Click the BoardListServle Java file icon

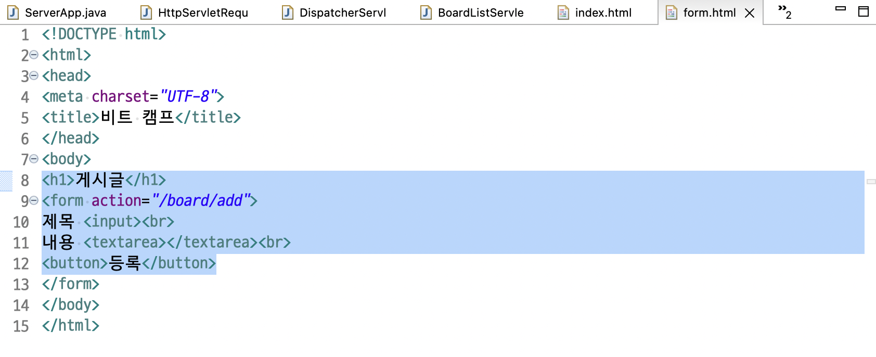426,12
